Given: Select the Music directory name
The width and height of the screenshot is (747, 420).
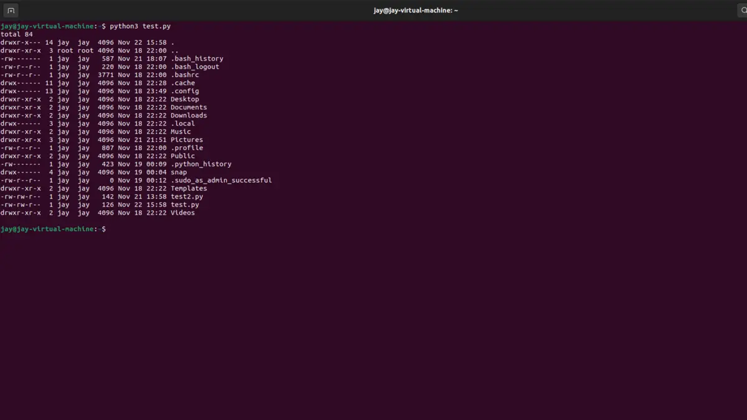Looking at the screenshot, I should (181, 131).
